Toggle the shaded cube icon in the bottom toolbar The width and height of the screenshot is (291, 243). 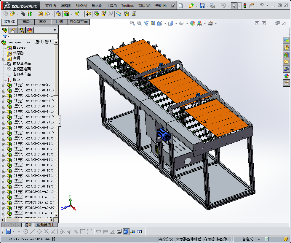[126, 231]
